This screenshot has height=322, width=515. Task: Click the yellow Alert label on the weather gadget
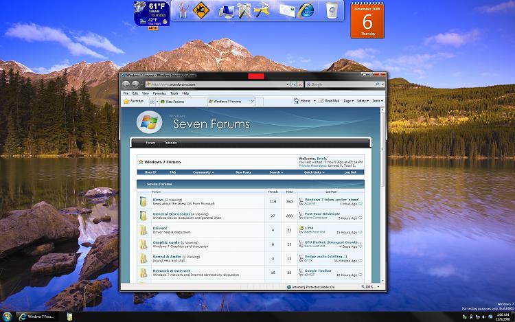pyautogui.click(x=153, y=28)
